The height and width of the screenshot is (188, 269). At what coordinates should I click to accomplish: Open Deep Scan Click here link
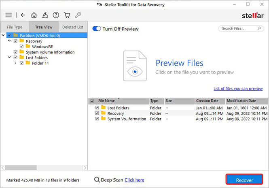pyautogui.click(x=134, y=180)
